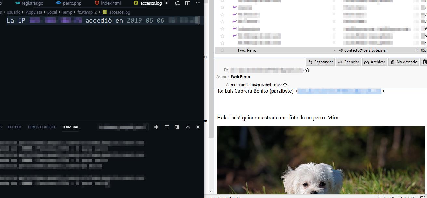Click the Hola Luis! message text
Viewport: 427px width, 198px height.
click(x=278, y=118)
